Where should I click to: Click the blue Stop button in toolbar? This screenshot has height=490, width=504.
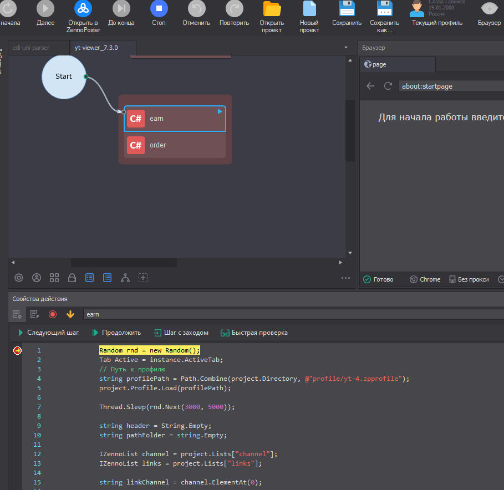[x=159, y=9]
